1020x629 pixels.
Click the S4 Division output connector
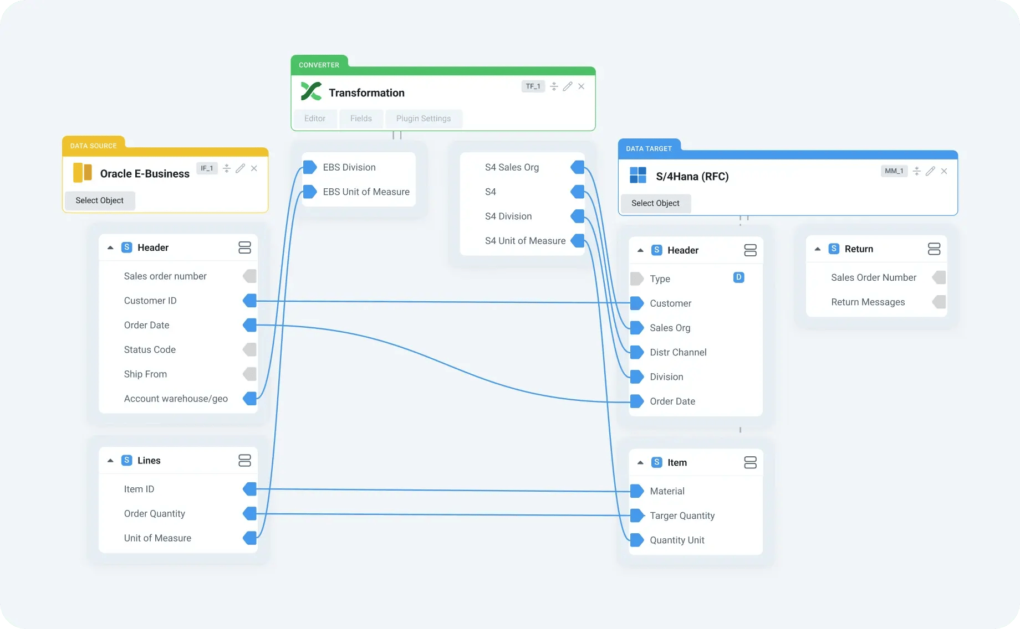(x=578, y=216)
